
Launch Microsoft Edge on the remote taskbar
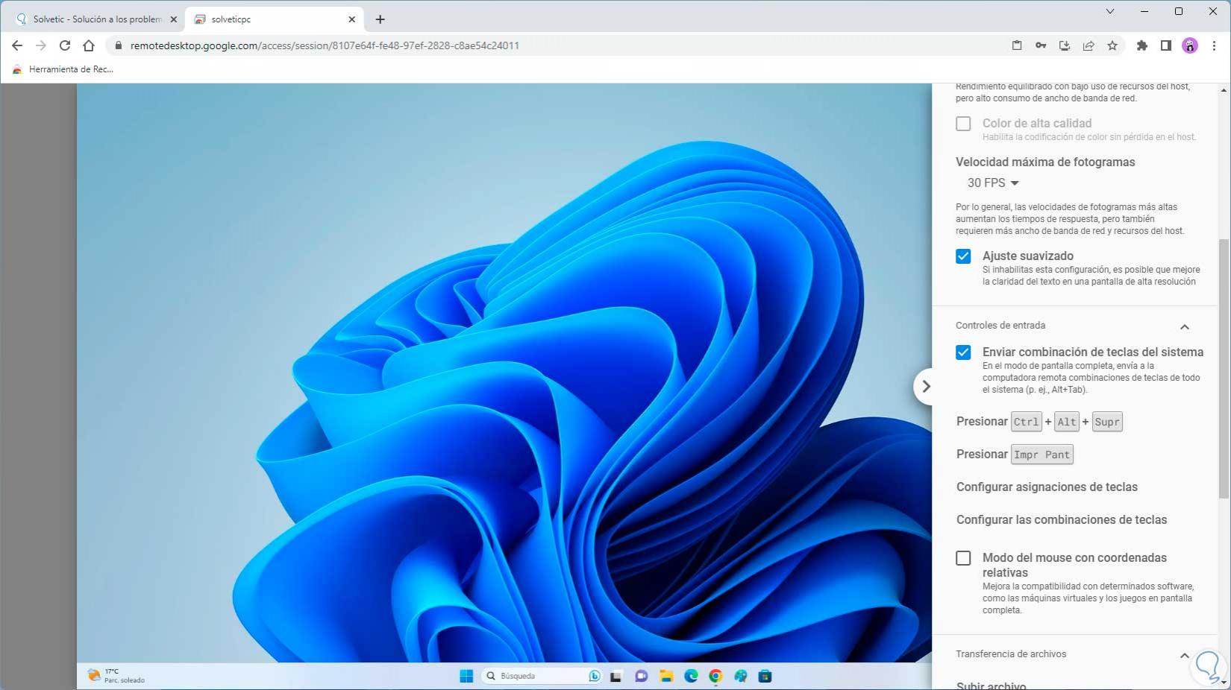pyautogui.click(x=691, y=676)
